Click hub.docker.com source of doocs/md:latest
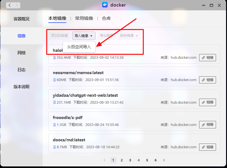The image size is (227, 168). (x=183, y=147)
